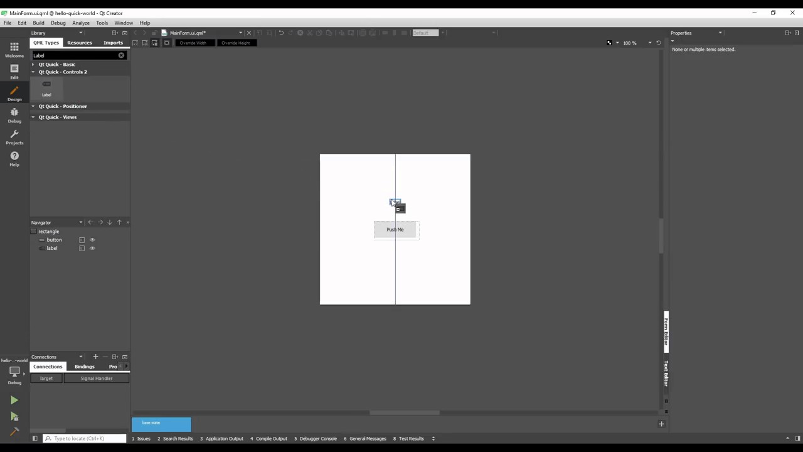Open the Welcome mode

pyautogui.click(x=14, y=50)
